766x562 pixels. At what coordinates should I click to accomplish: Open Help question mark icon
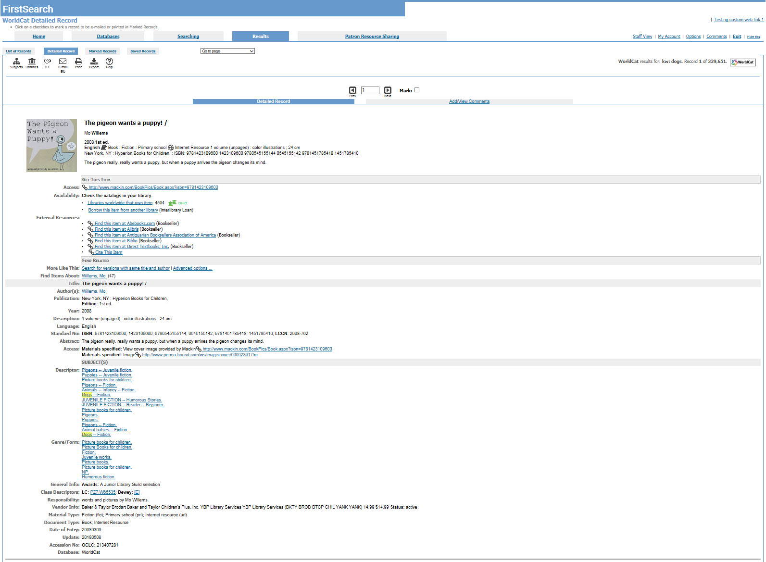(x=109, y=62)
